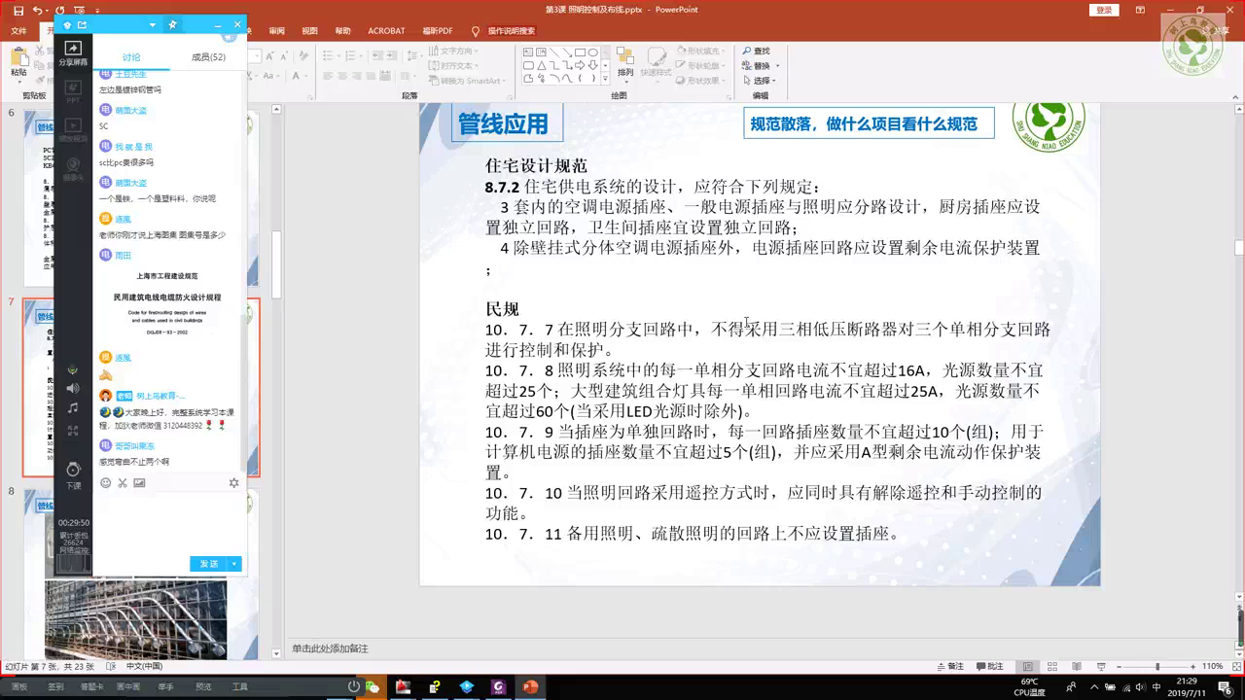Click the 分享屏幕 share screen icon
The image size is (1245, 700).
point(73,52)
